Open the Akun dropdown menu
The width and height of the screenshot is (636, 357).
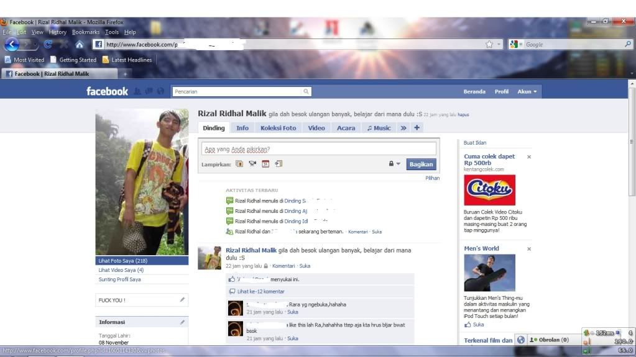tap(527, 92)
